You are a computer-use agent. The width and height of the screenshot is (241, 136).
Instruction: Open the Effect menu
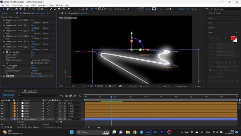(34, 5)
